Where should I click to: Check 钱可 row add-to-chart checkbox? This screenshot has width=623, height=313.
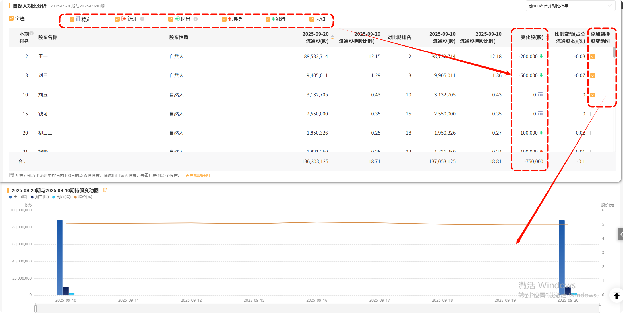[x=593, y=114]
